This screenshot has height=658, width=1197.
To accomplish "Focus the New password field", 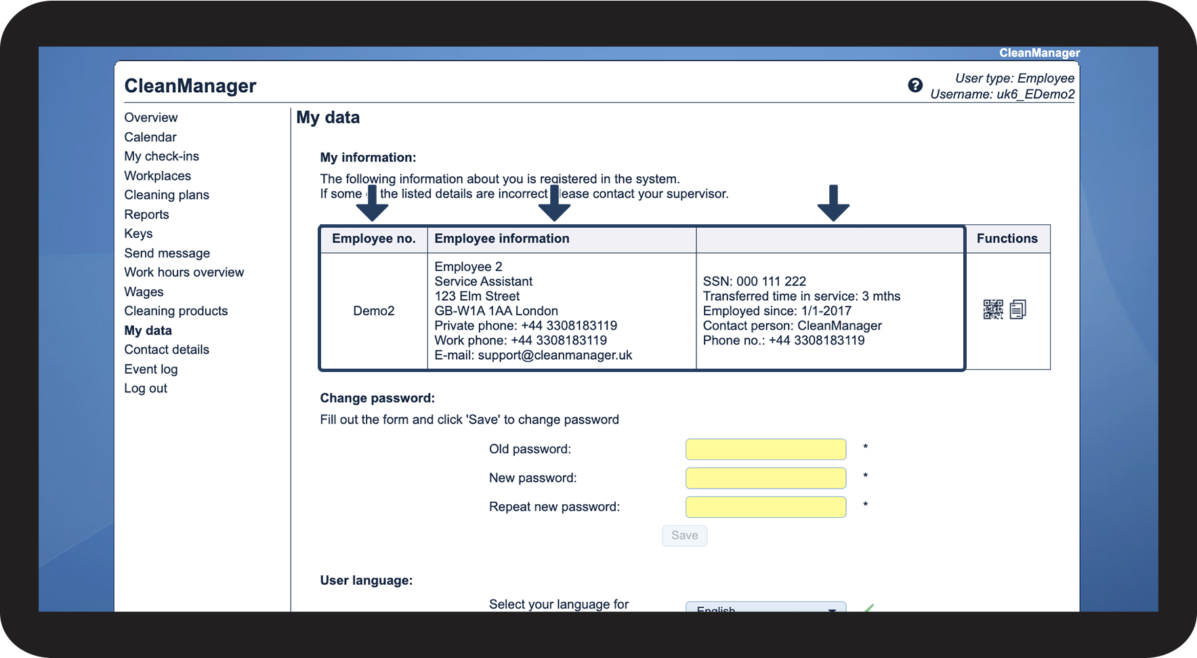I will click(x=765, y=478).
